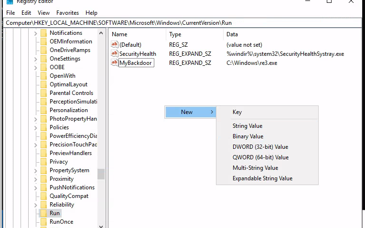Click the string icon next to SecurityHealth
The width and height of the screenshot is (365, 228).
114,53
